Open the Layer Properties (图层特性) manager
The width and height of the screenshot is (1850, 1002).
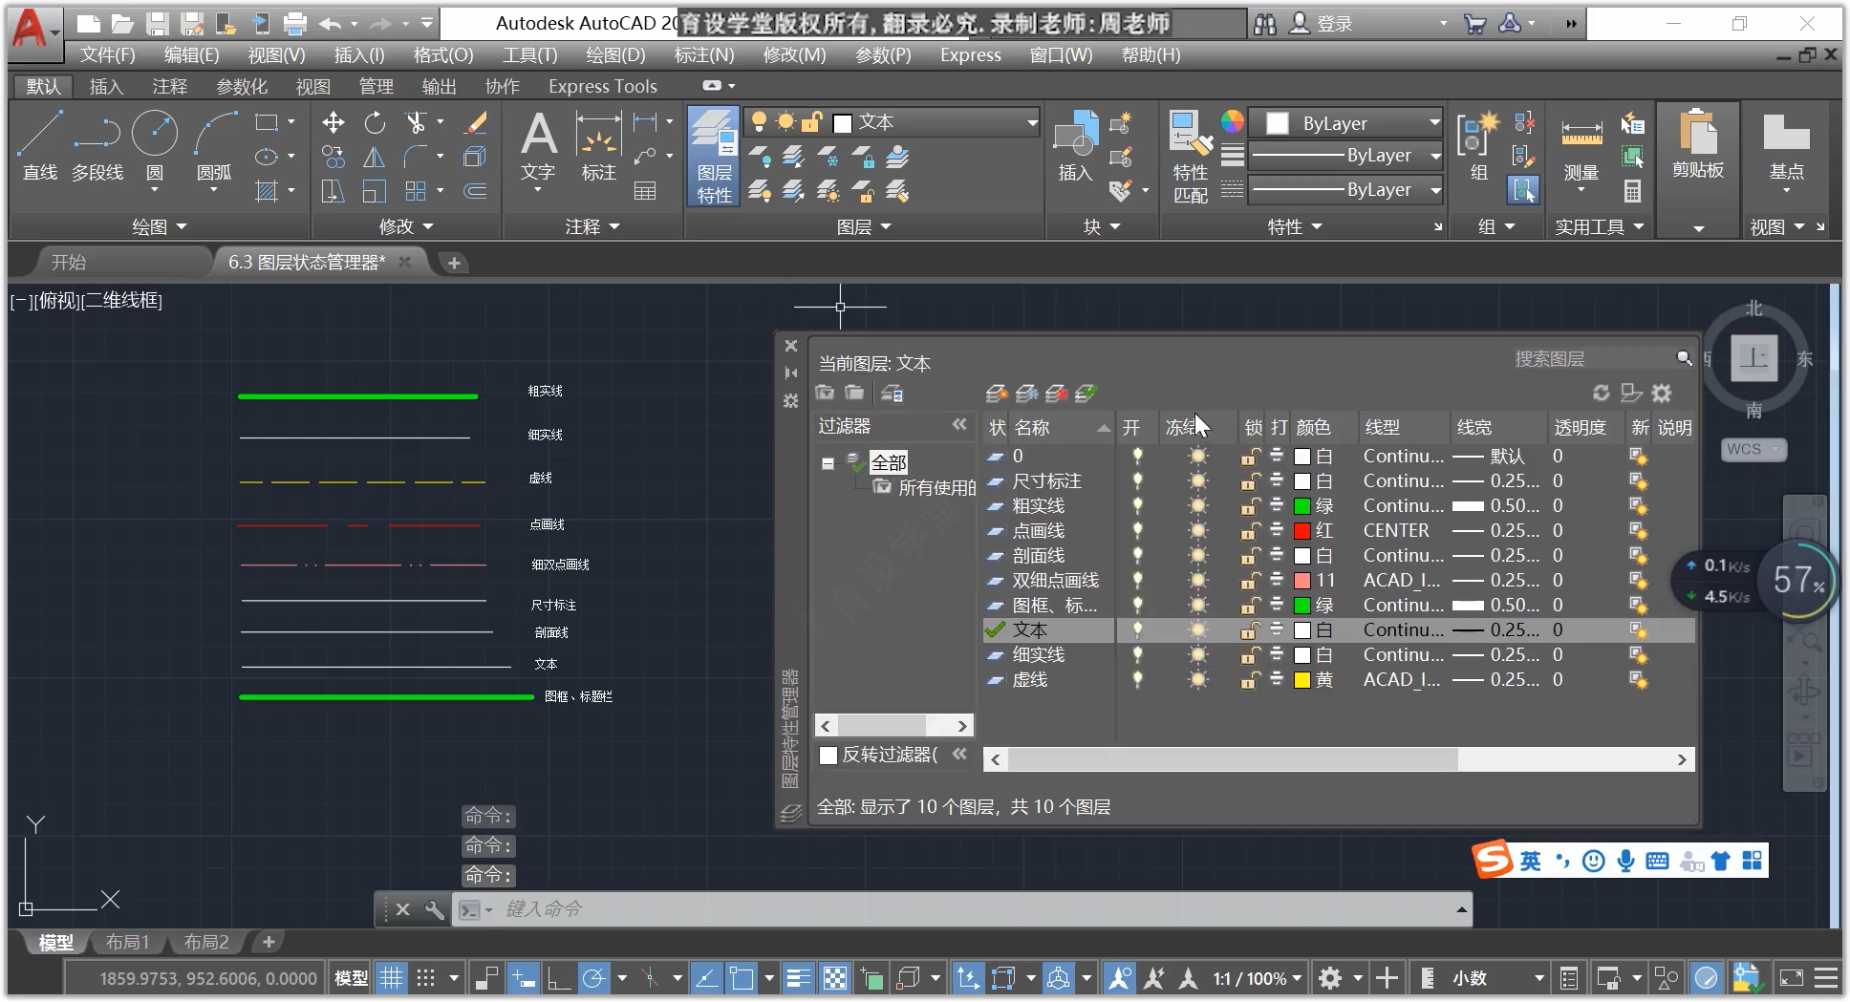(714, 156)
